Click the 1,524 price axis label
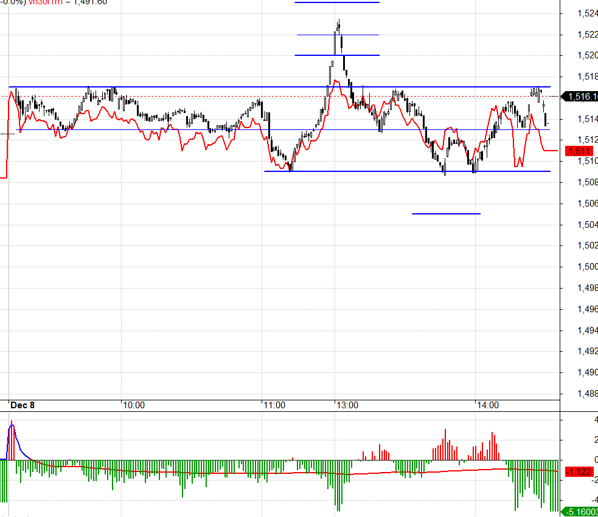 588,13
